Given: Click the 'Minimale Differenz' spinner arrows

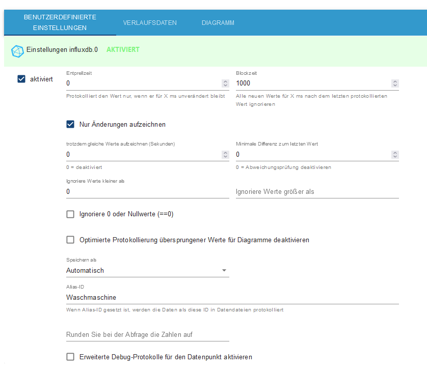Looking at the screenshot, I should point(395,155).
